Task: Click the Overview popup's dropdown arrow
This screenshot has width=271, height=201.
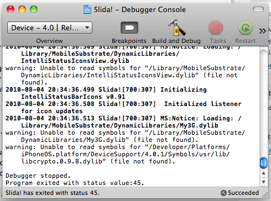Action: coord(87,28)
